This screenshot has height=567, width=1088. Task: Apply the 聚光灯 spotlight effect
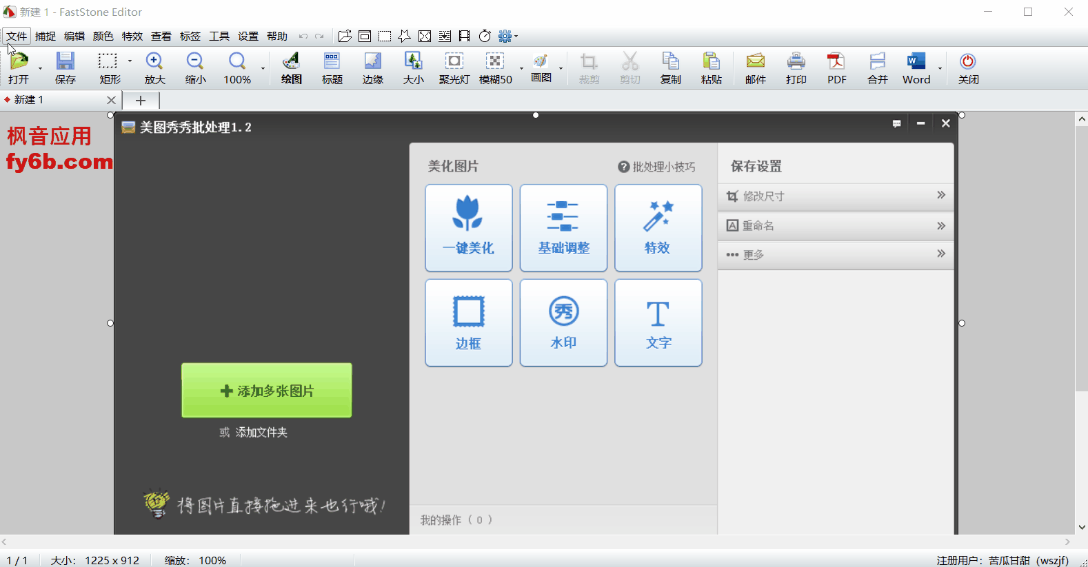[454, 68]
